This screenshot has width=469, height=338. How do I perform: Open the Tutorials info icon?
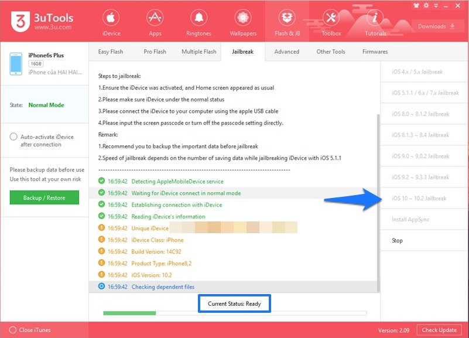[375, 18]
